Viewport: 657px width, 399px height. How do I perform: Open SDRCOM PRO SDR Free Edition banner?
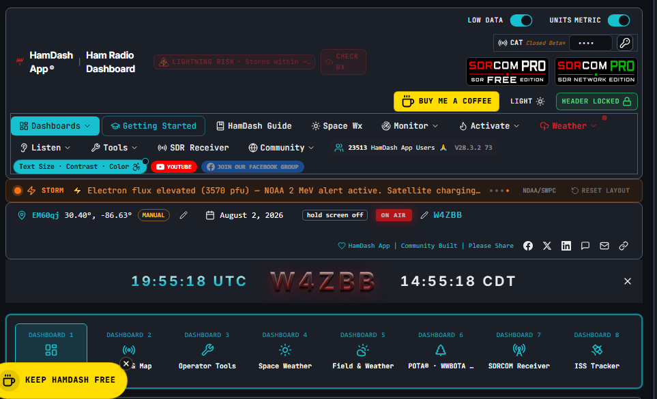point(508,71)
